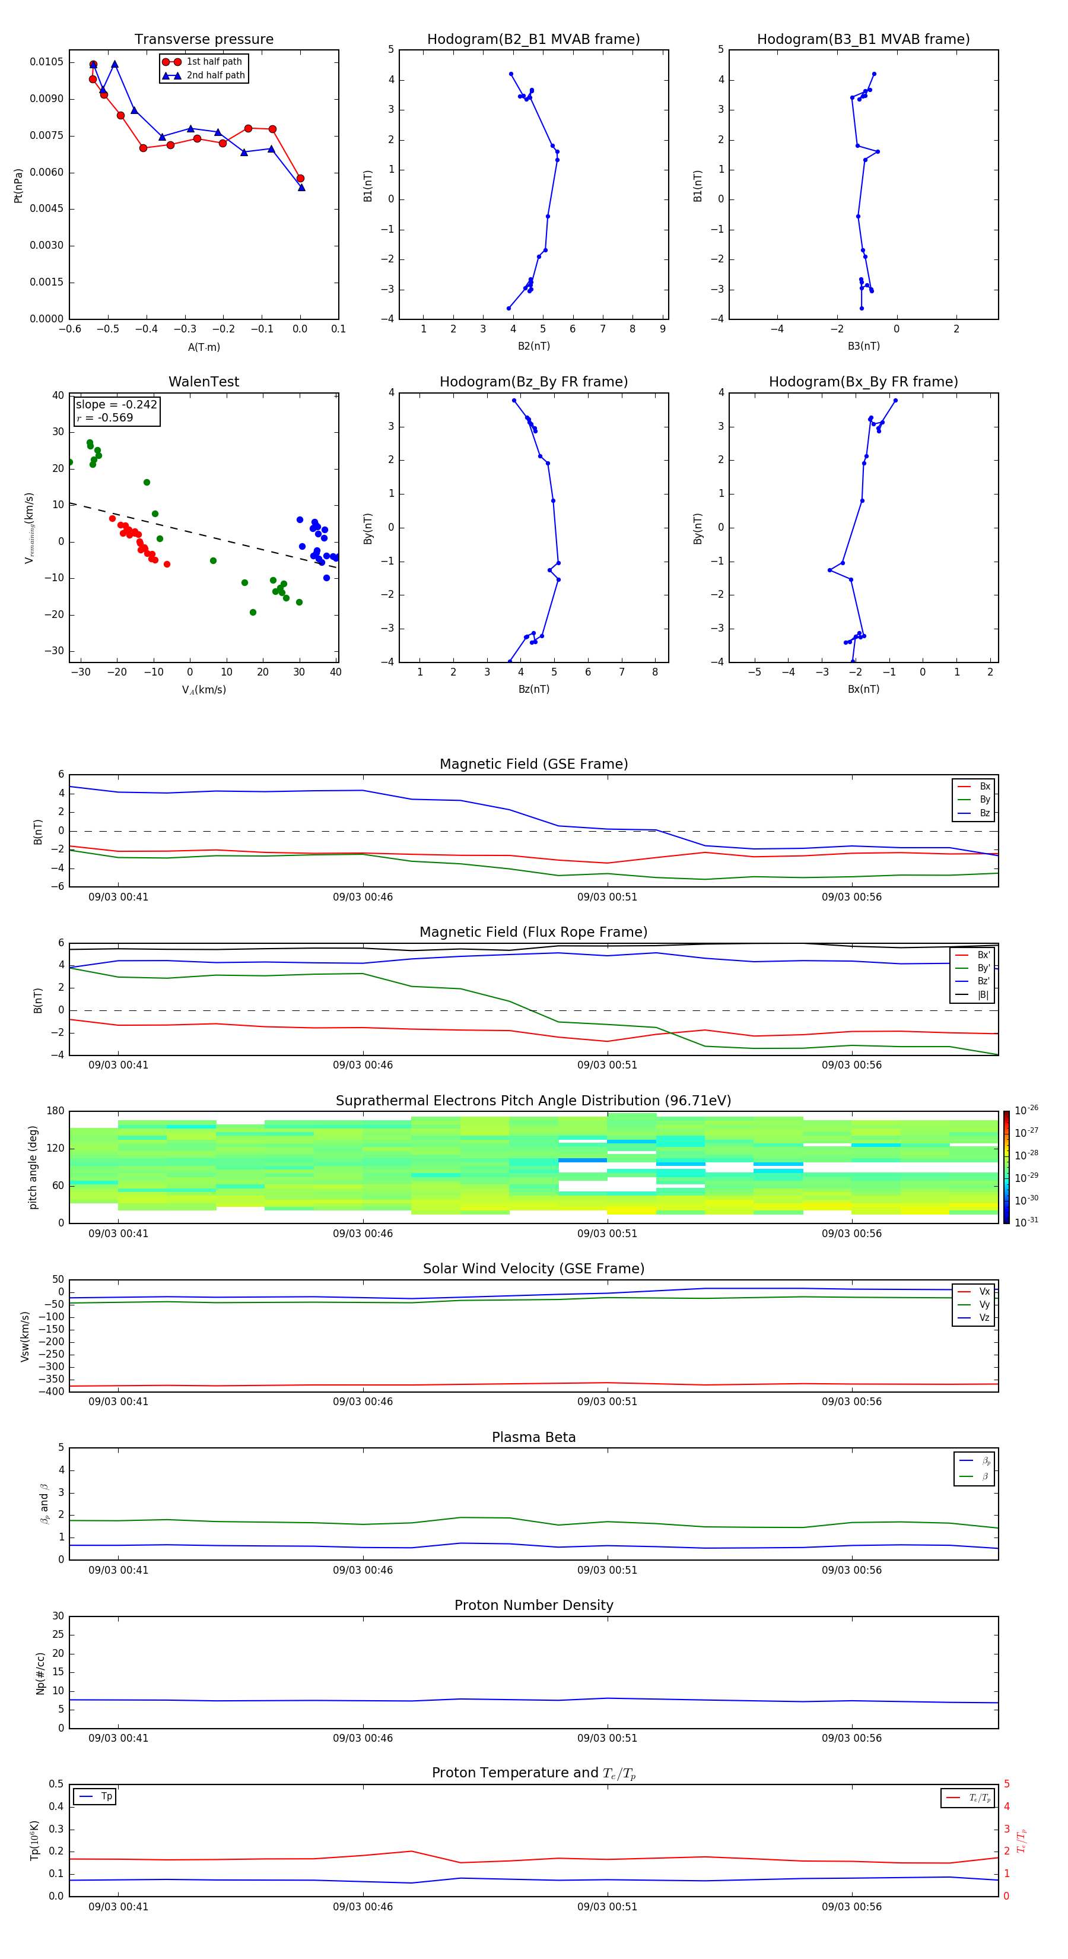1068x1959 pixels.
Task: Select the "Vy" legend entry
Action: pos(974,1304)
